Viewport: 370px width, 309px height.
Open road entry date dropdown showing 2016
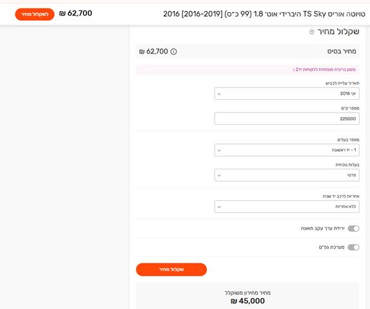[x=287, y=93]
